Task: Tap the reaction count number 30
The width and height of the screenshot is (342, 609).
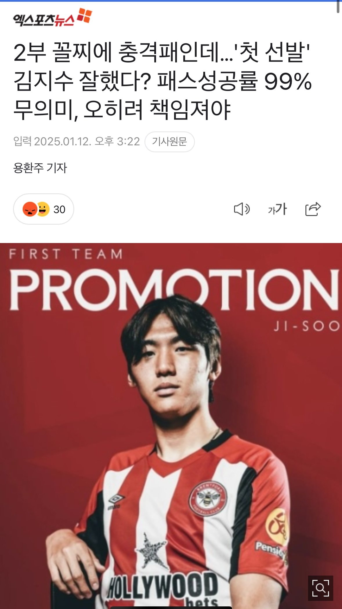Action: click(x=59, y=209)
